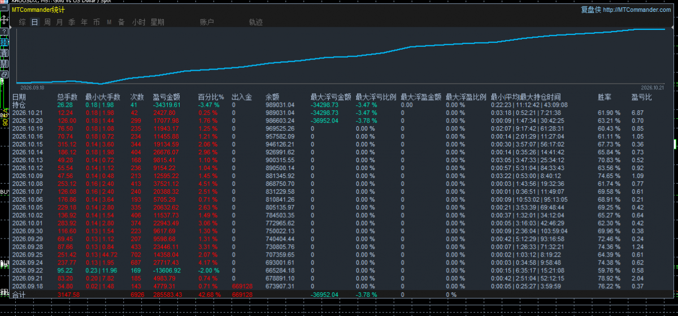Click the 百分比% column header
The width and height of the screenshot is (678, 316).
click(211, 97)
